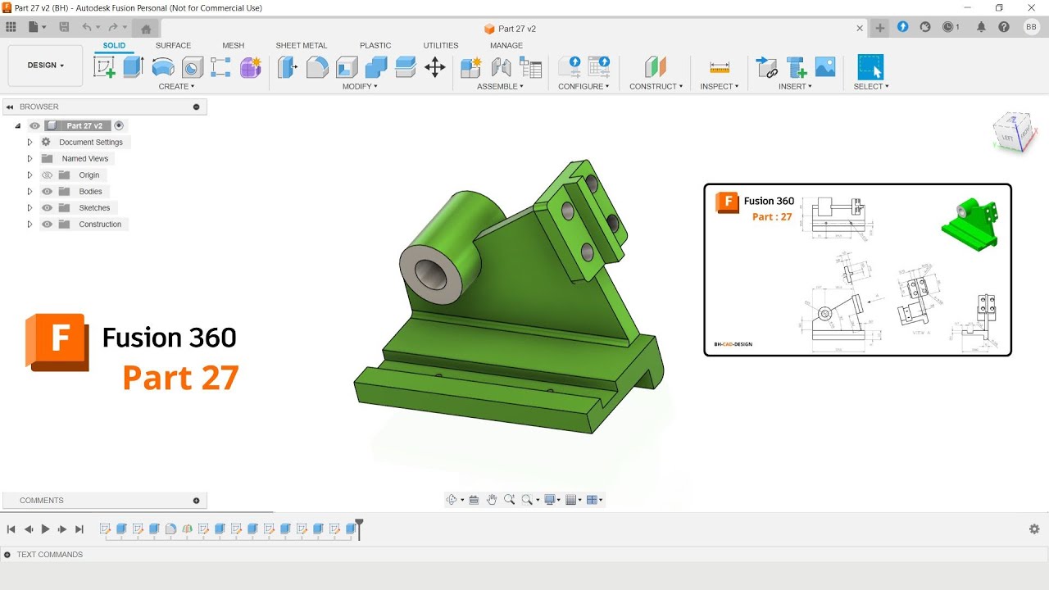The image size is (1049, 590).
Task: Select the Hole tool
Action: tap(193, 67)
